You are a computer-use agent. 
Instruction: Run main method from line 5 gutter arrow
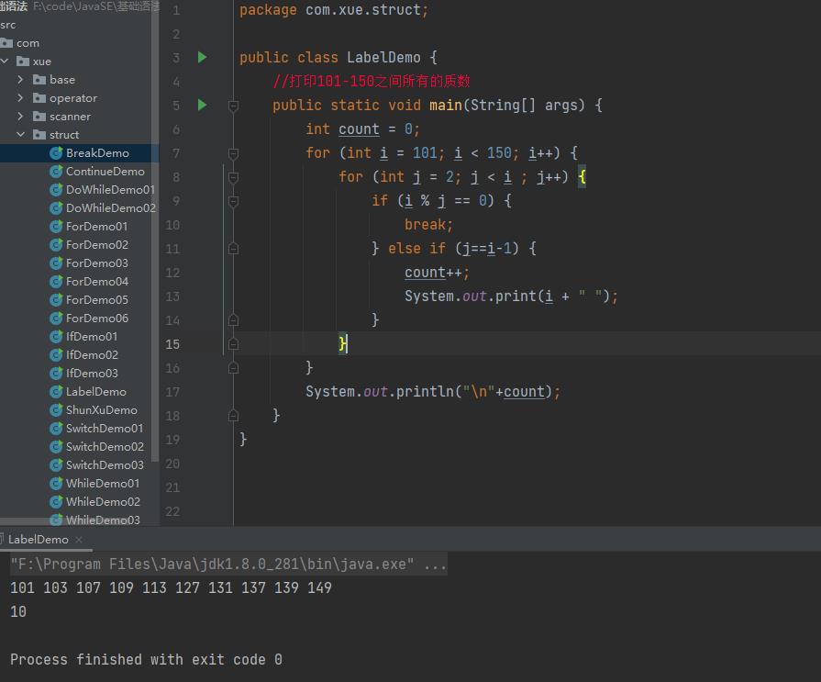pyautogui.click(x=202, y=105)
